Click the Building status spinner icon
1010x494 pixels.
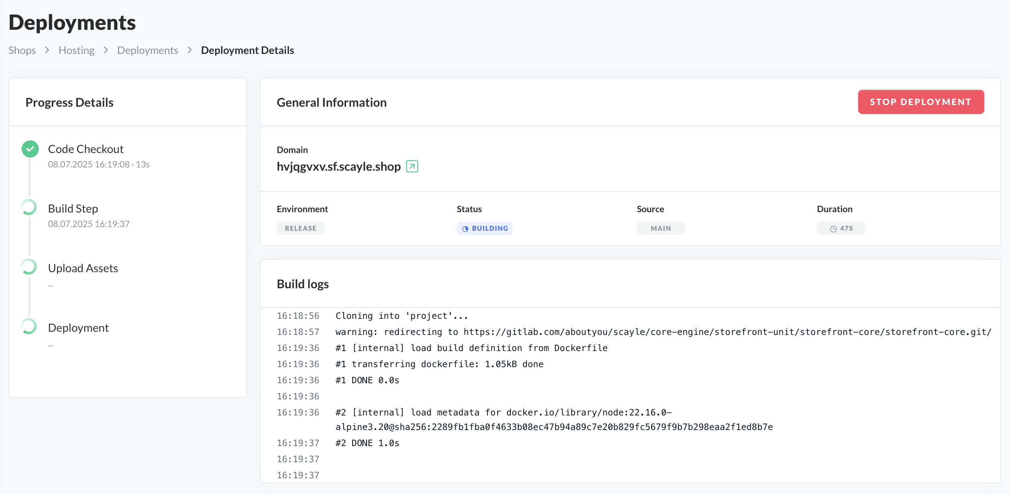(x=465, y=229)
